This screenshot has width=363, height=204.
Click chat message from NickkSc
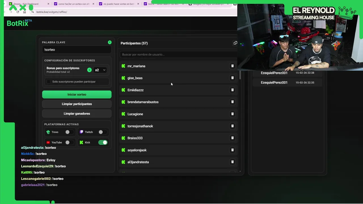pyautogui.click(x=34, y=154)
